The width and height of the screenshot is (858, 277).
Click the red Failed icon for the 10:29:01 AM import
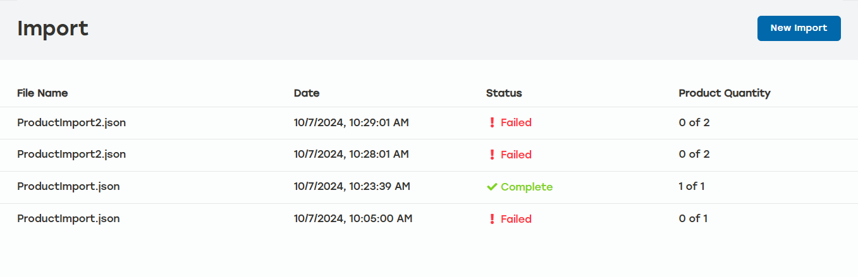point(492,123)
